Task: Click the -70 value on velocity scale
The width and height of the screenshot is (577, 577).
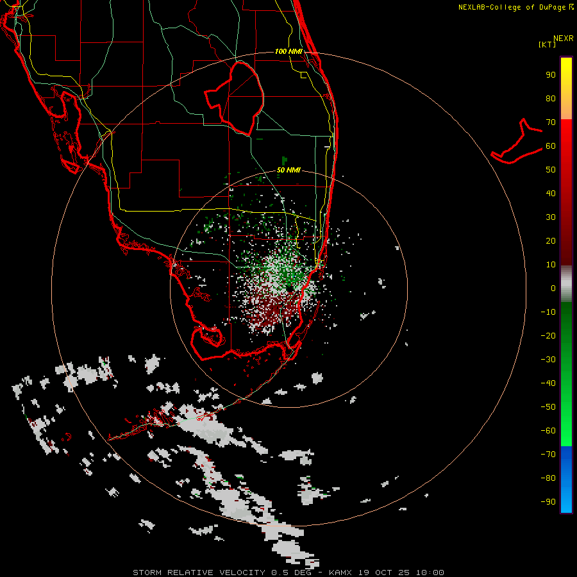Action: pos(548,455)
